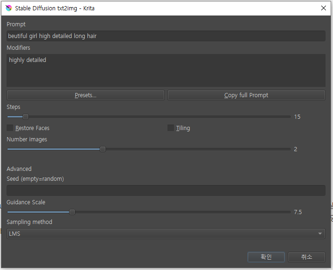333x270 pixels.
Task: Click the Guidance Scale value 7.5
Action: tap(298, 212)
